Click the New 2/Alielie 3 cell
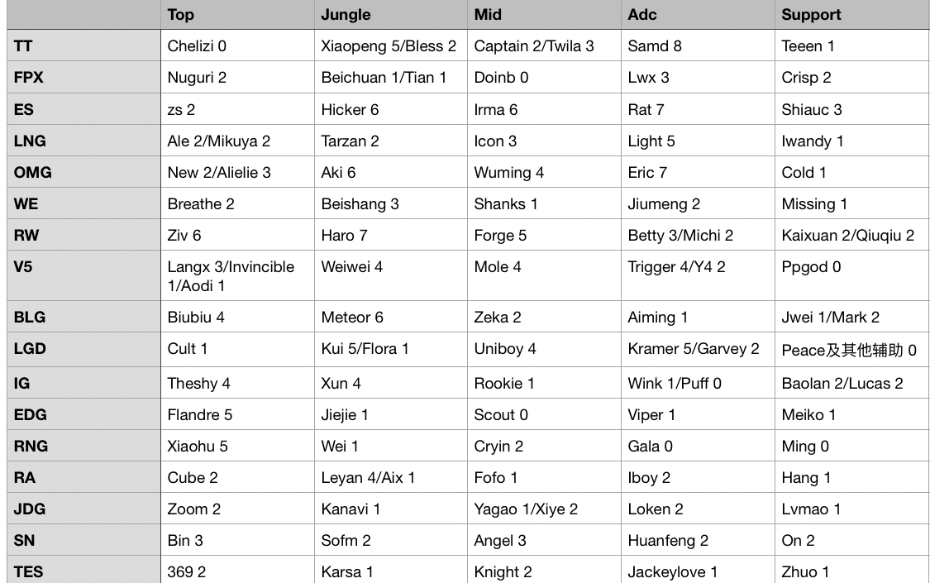 (236, 172)
